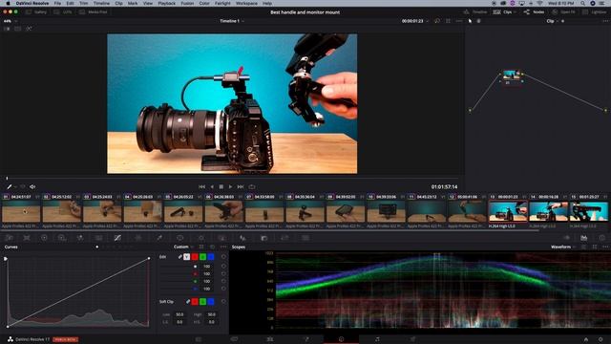Screen dimensions: 611x344
Task: Select node 01 in node editor
Action: tap(512, 75)
